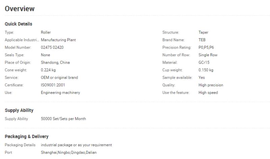Click the Overview heading

tap(20, 9)
